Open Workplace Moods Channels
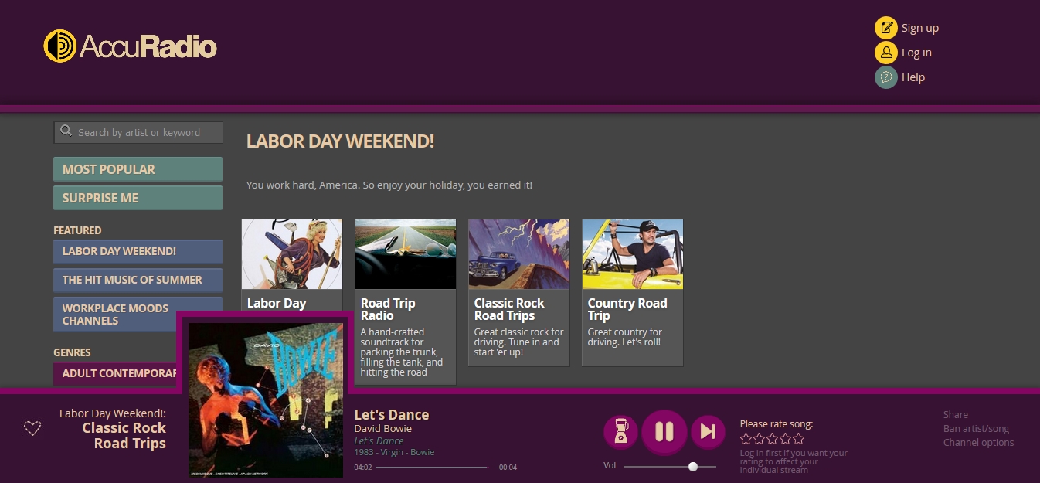The height and width of the screenshot is (483, 1040). point(138,315)
